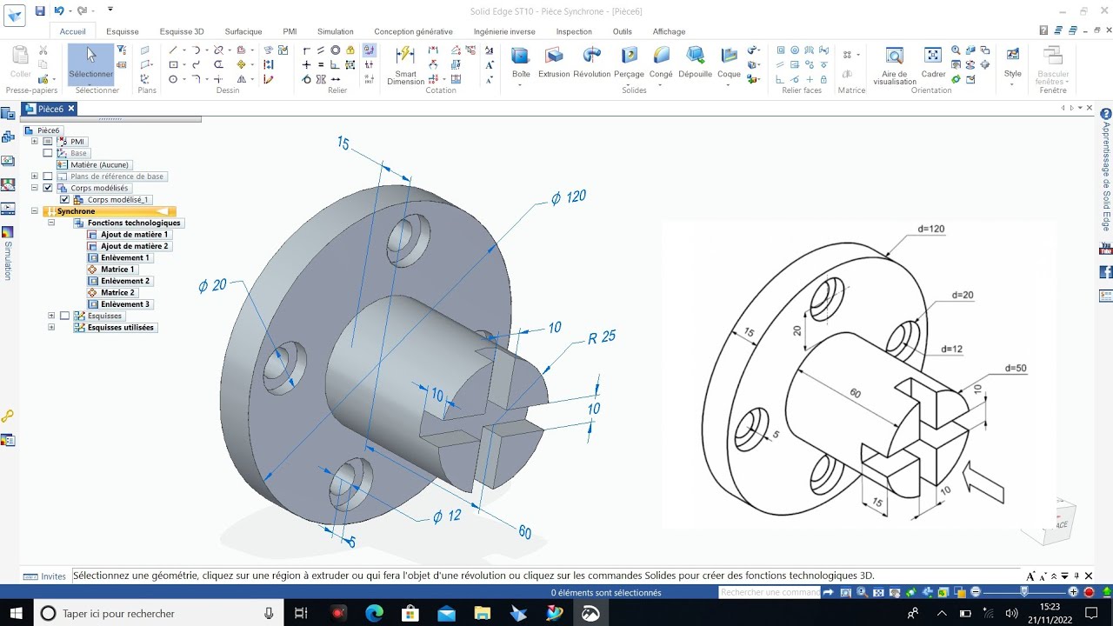Click the key icon in left sidebar

[x=8, y=416]
